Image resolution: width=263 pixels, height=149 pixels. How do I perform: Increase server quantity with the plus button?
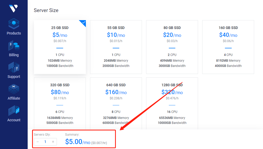53,142
